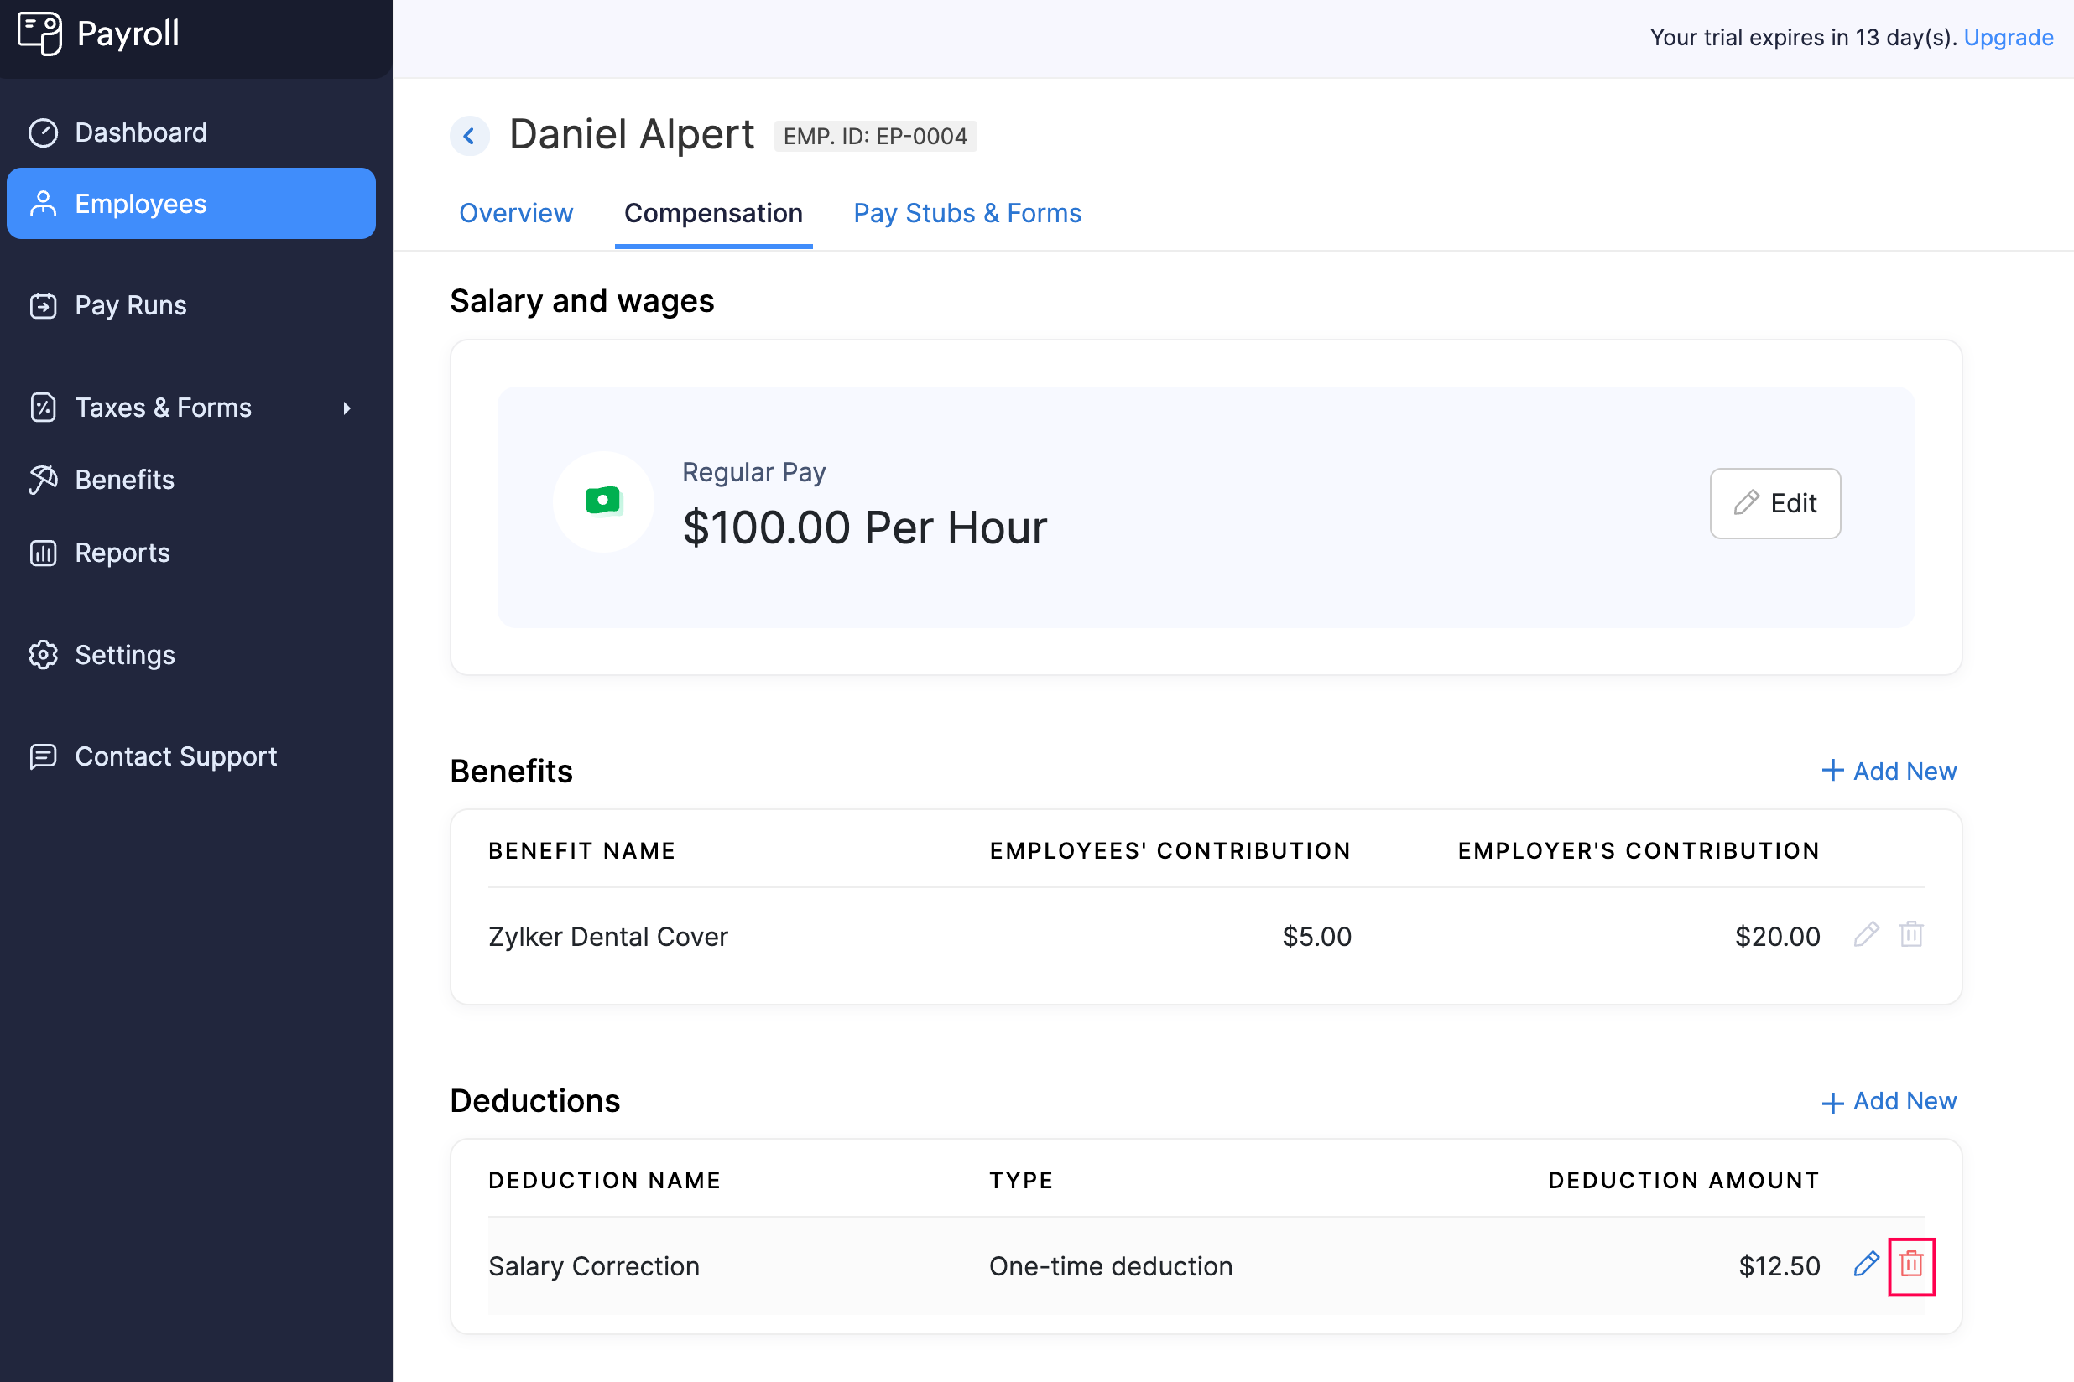Click the employee ID field EP-0004

[873, 136]
